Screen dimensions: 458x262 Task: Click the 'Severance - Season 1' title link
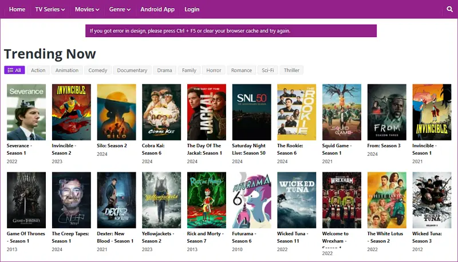[19, 150]
